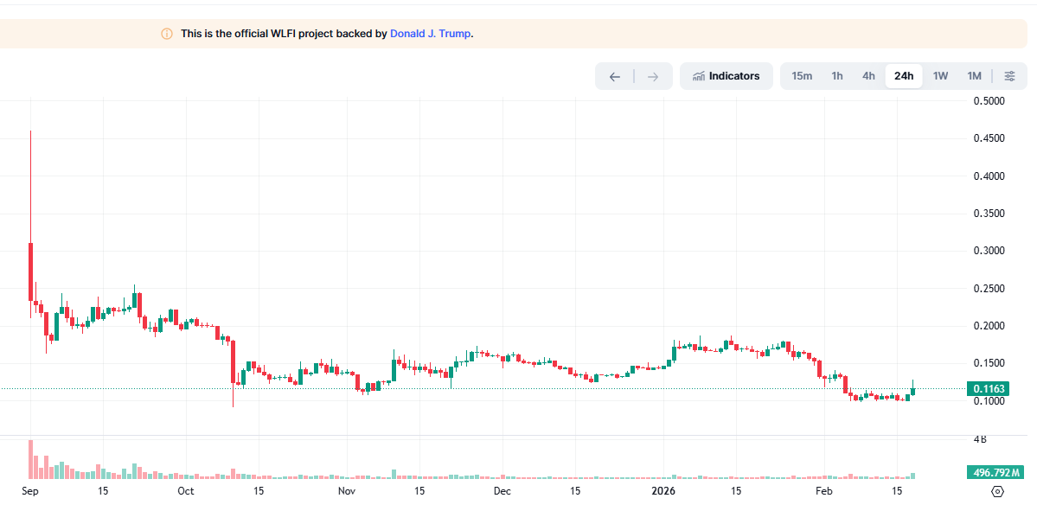Screen dimensions: 1037x511
Task: Select the active 24h interval
Action: (x=904, y=76)
